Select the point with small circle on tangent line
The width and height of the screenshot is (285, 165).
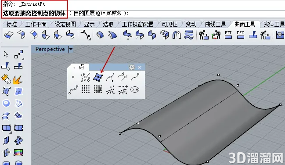(x=123, y=77)
